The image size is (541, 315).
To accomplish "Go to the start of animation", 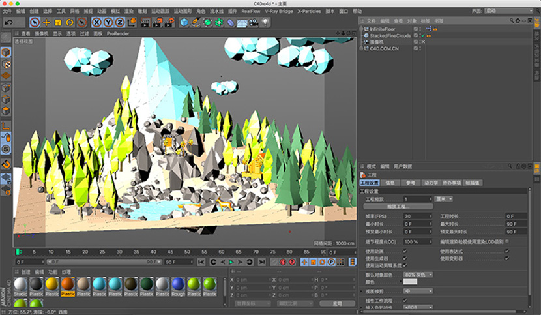I will [201, 262].
